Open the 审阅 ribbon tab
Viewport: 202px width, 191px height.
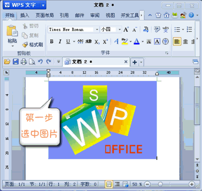pos(95,15)
